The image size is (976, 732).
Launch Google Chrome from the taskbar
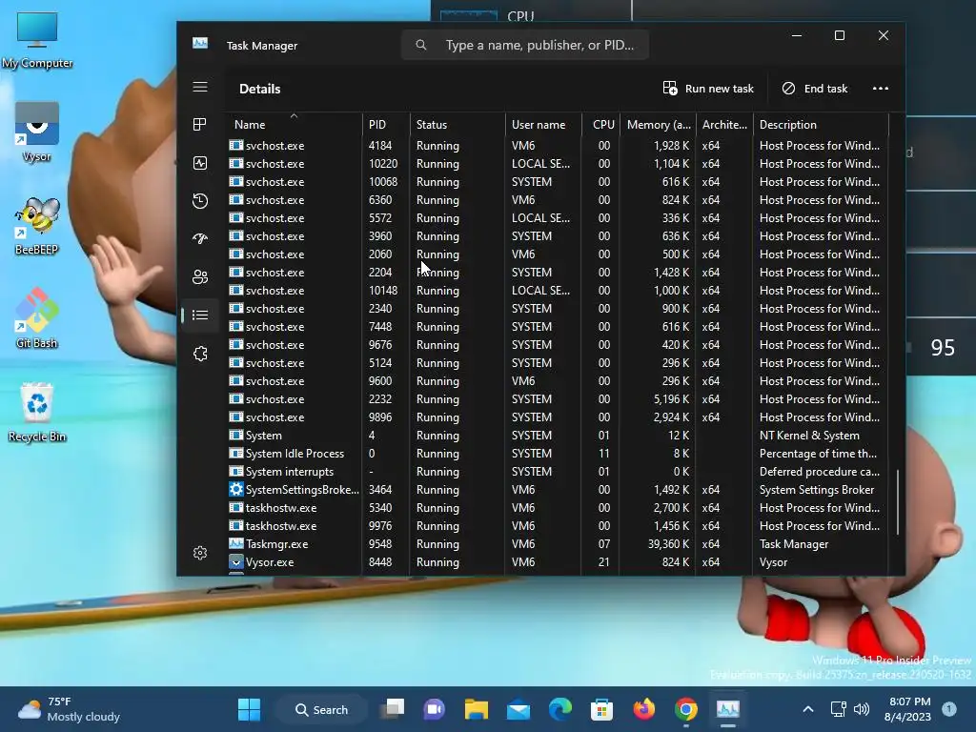click(x=686, y=709)
